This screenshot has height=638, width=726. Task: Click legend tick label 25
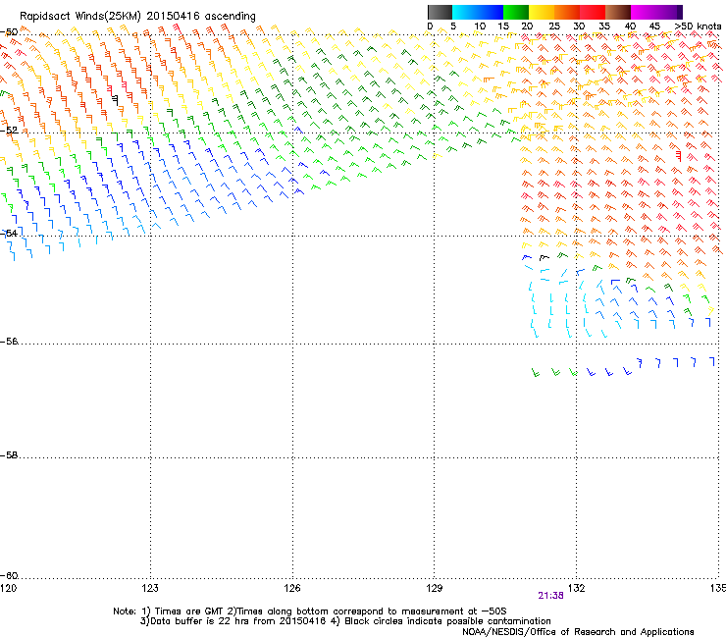tap(553, 26)
